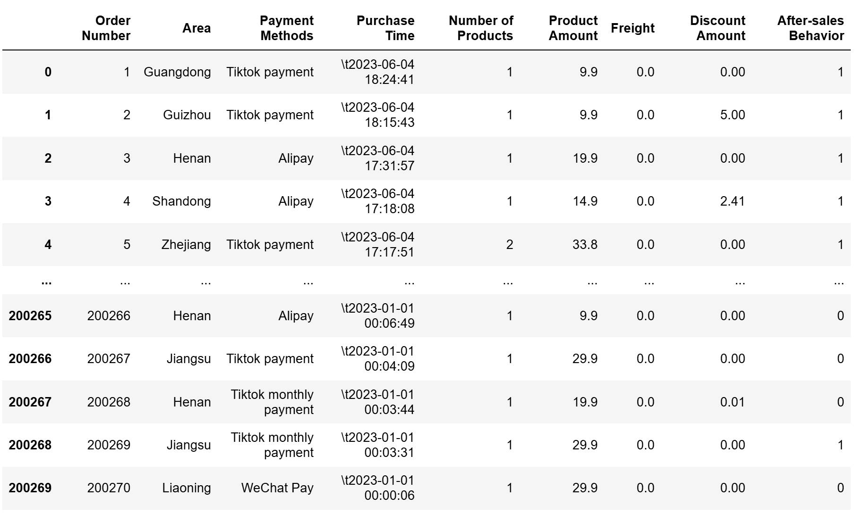Image resolution: width=855 pixels, height=514 pixels.
Task: Click the 33.8 product amount cell
Action: (x=585, y=245)
